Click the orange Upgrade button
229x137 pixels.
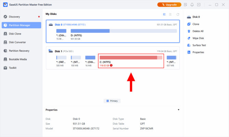pyautogui.click(x=169, y=5)
